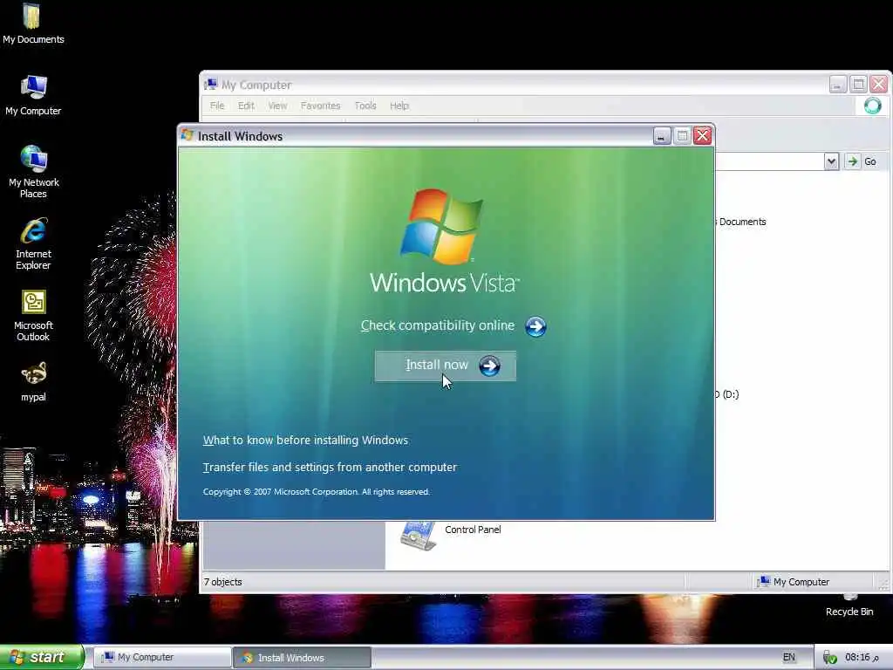Open Transfer files and settings link
This screenshot has width=893, height=670.
pos(330,468)
